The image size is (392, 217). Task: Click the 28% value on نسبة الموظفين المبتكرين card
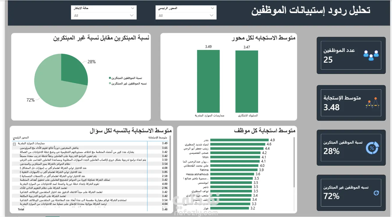pyautogui.click(x=332, y=151)
